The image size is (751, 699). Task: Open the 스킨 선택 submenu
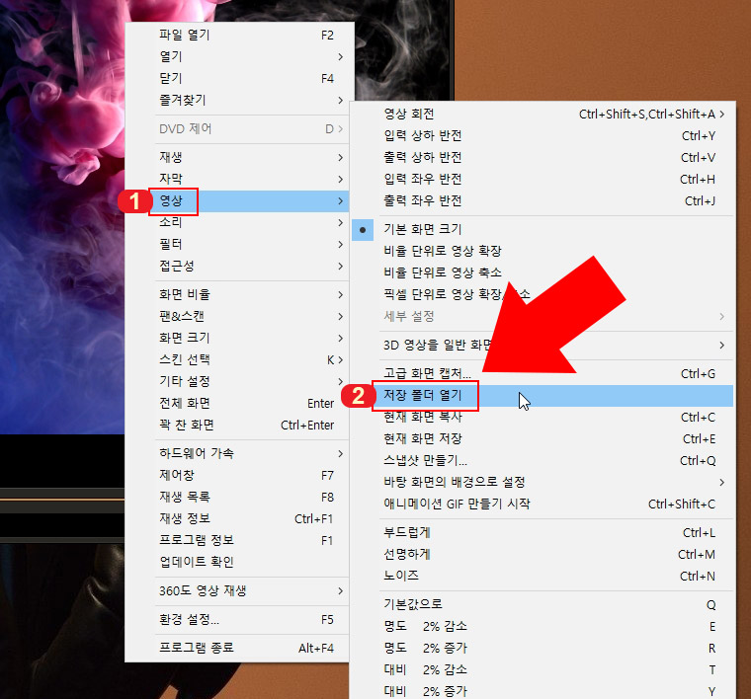coord(239,359)
